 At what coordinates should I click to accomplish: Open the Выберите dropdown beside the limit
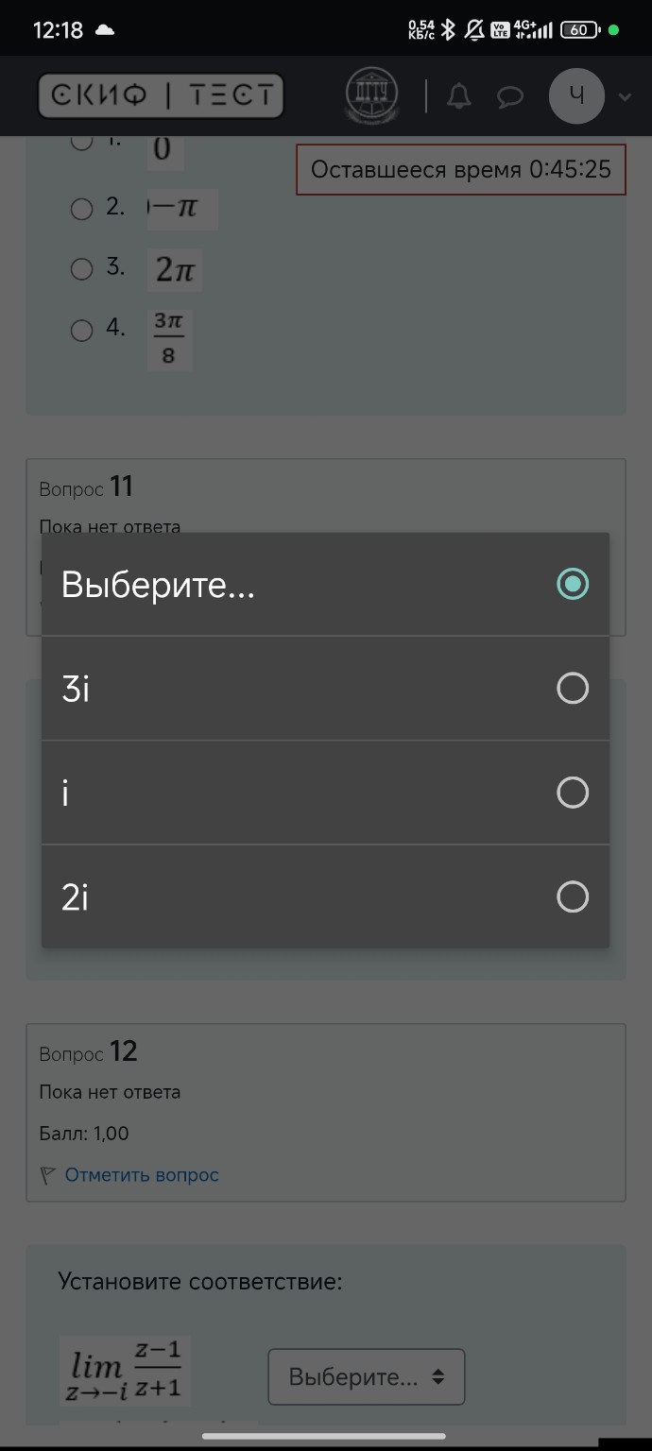pos(367,1377)
